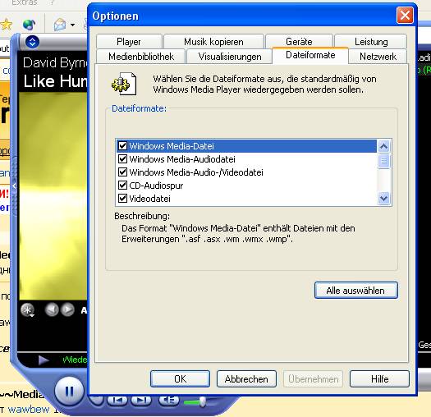The width and height of the screenshot is (431, 417).
Task: Click the Favorites star in browser toolbar
Action: 6,25
